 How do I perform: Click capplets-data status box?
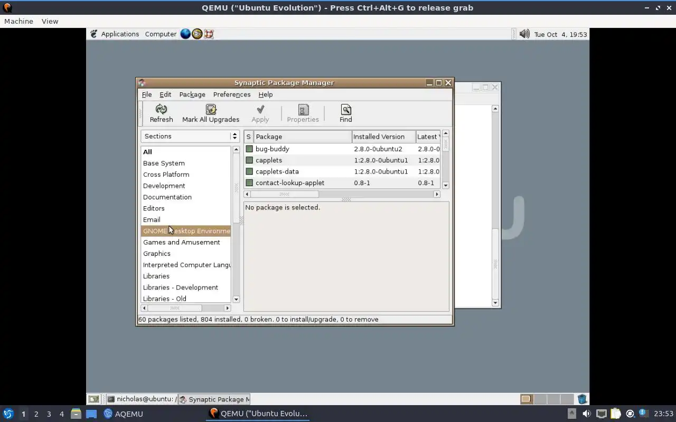click(x=249, y=171)
